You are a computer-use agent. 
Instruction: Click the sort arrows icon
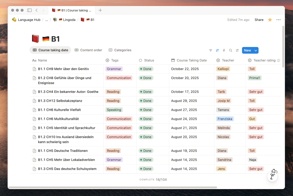(217, 50)
